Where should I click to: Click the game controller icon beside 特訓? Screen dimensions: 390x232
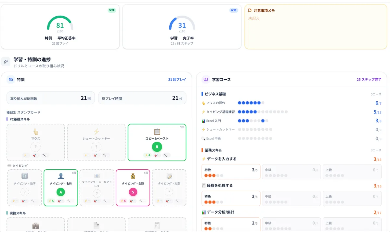(x=11, y=79)
